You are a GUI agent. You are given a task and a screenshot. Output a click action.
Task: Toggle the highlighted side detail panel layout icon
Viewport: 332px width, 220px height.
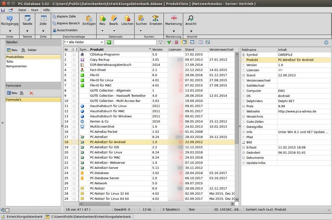(x=185, y=42)
